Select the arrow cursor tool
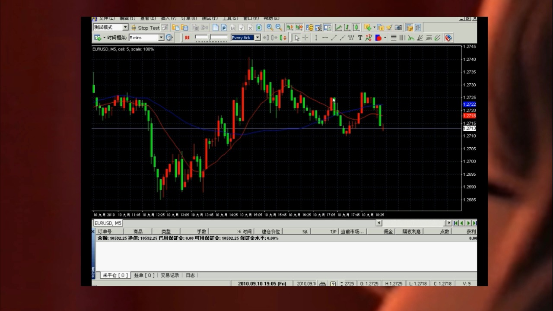The width and height of the screenshot is (553, 311). [297, 38]
